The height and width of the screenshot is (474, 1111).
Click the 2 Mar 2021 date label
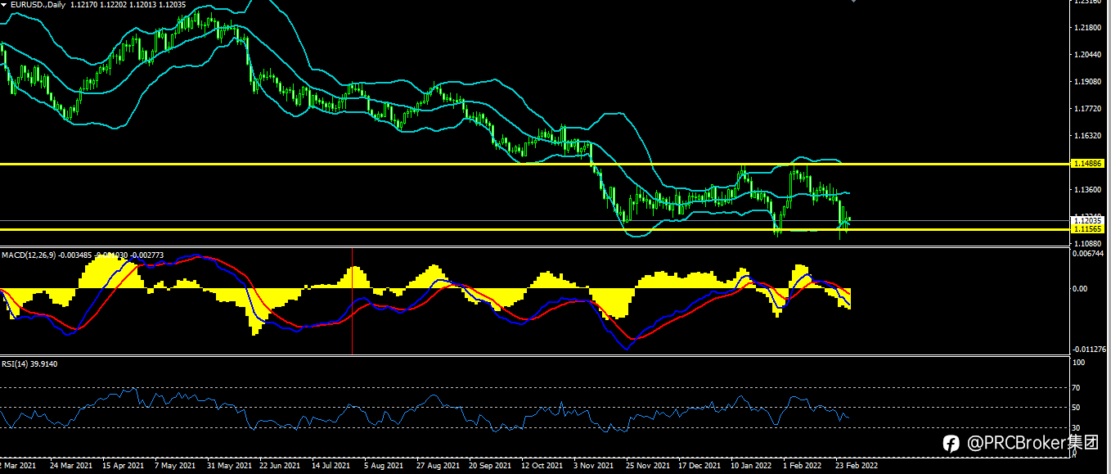pos(18,466)
